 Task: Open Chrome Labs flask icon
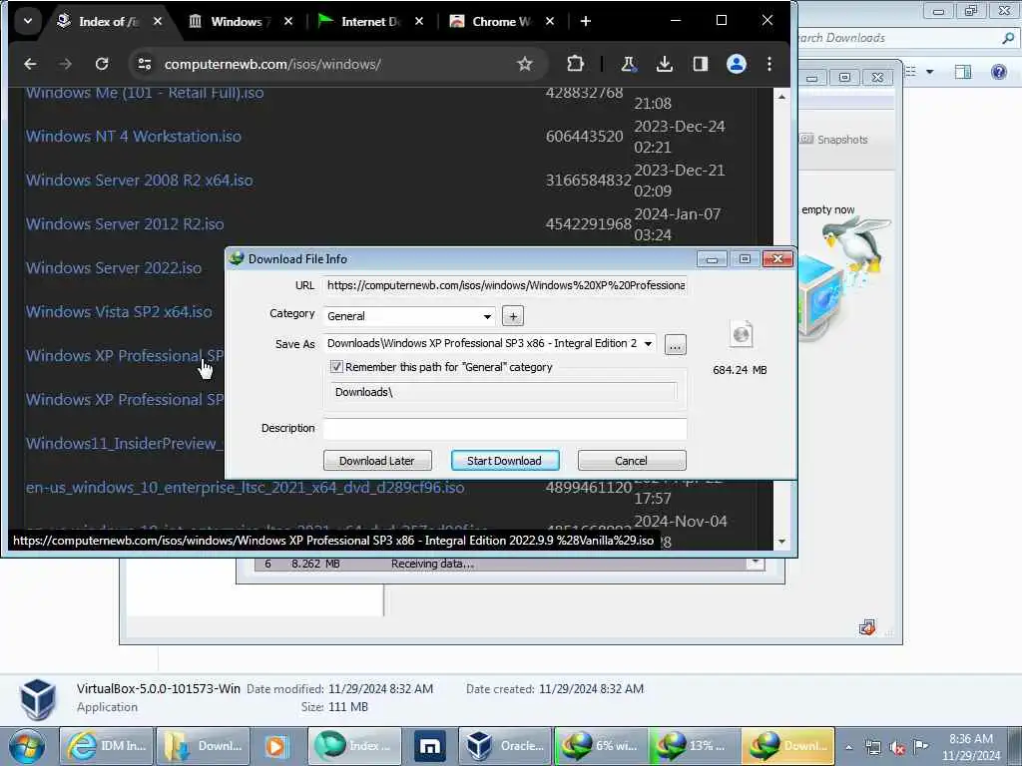tap(629, 64)
